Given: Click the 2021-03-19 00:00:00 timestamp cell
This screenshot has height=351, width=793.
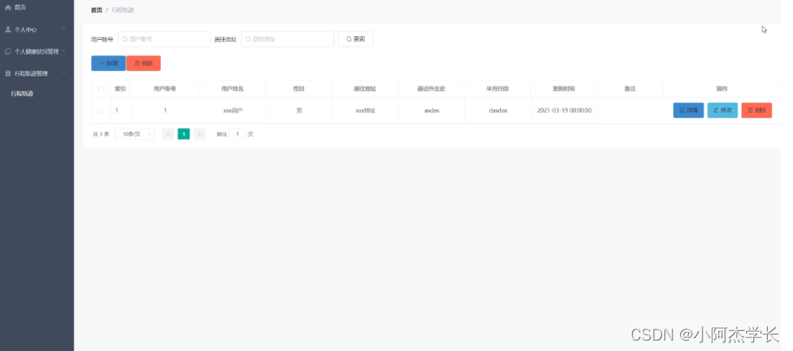Looking at the screenshot, I should coord(564,110).
